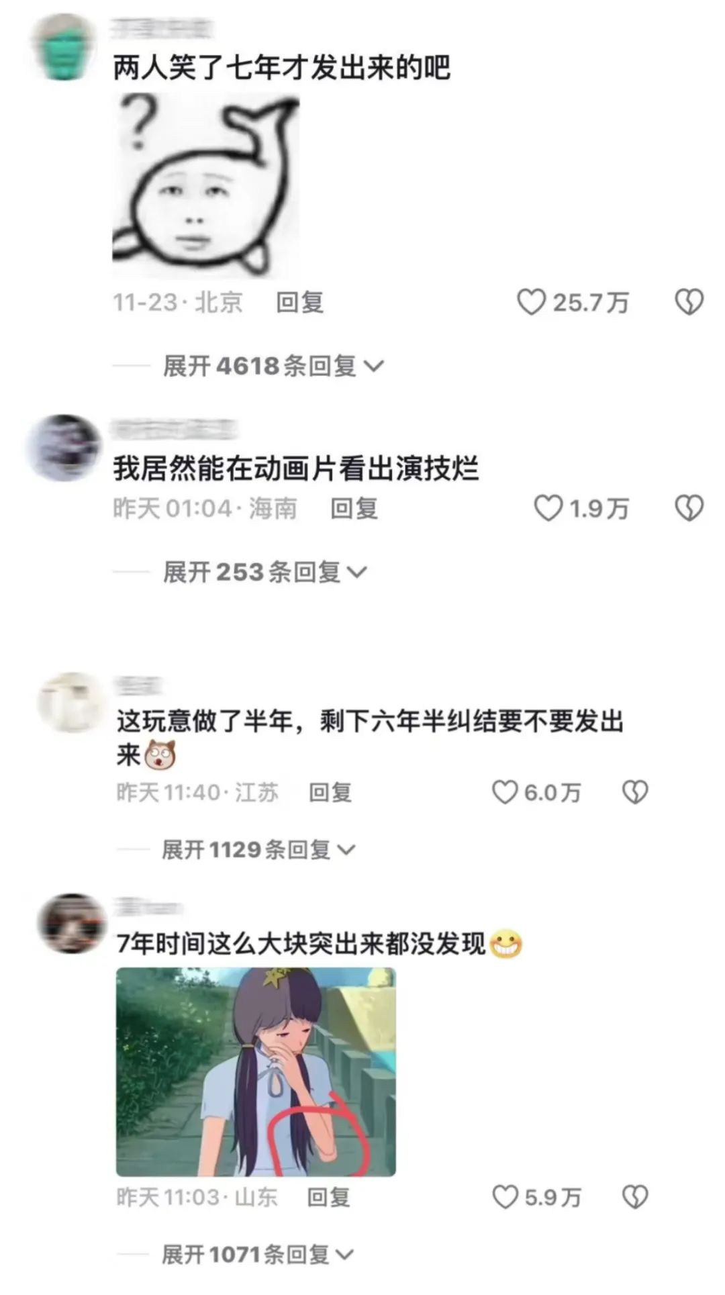Reply to the Jiangsu comment
This screenshot has height=1295, width=725.
pos(330,793)
